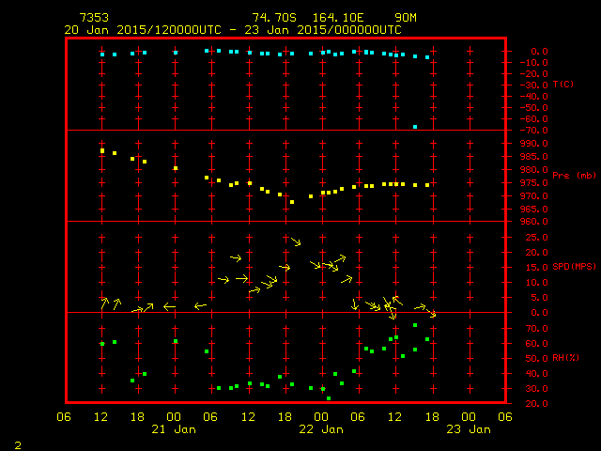Click the T(C) temperature axis label
The height and width of the screenshot is (451, 601).
563,85
